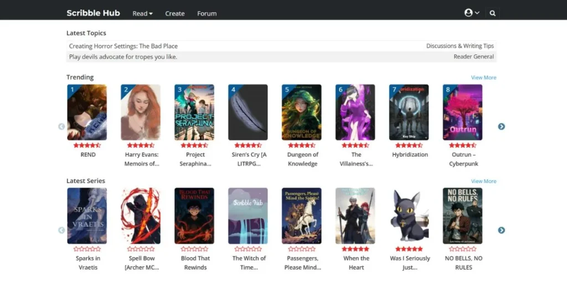The image size is (567, 283).
Task: Open The Villainess's cover thumbnail
Action: 355,112
